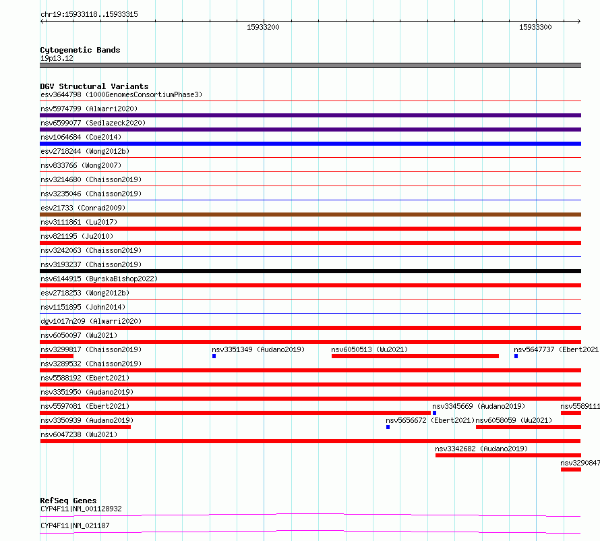The image size is (600, 541).
Task: Open variant nsv5597081 (Ebert2021) label
Action: click(85, 406)
